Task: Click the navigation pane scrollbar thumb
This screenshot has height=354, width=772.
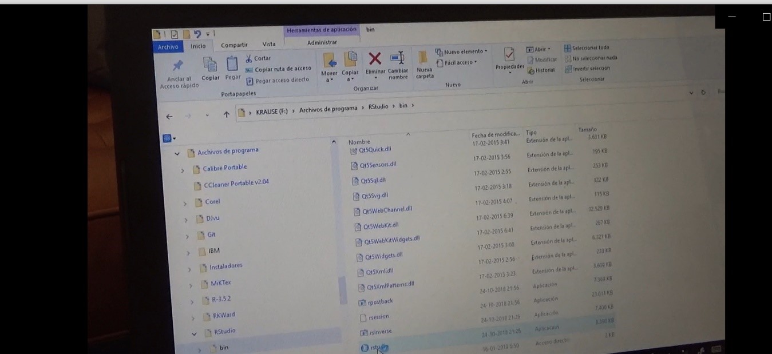Action: click(343, 291)
